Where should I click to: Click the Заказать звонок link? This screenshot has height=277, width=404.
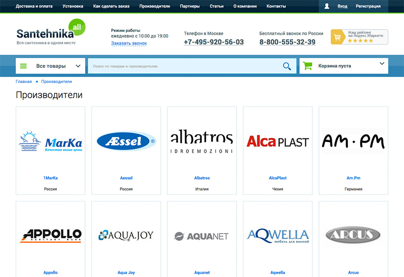click(x=129, y=43)
